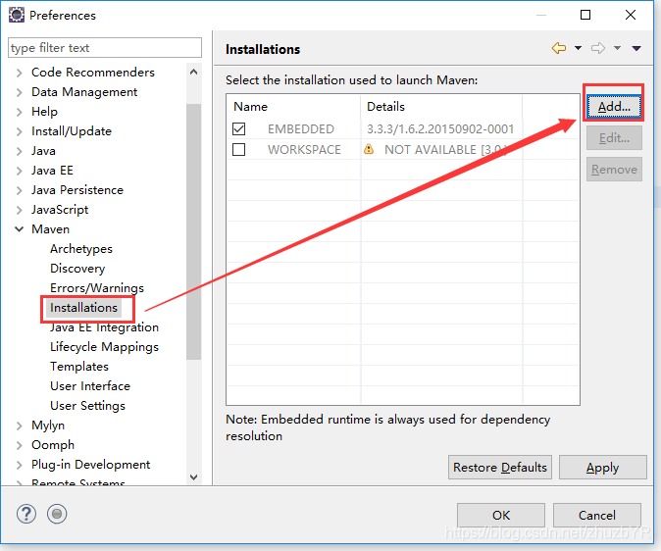Expand the Oomph tree node

coord(19,445)
